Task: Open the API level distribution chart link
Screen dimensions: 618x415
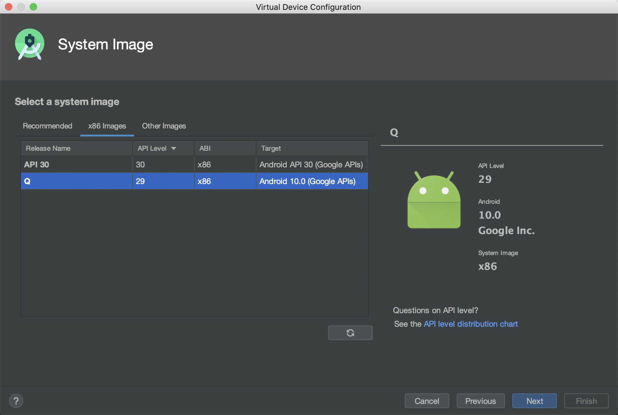Action: coord(471,324)
